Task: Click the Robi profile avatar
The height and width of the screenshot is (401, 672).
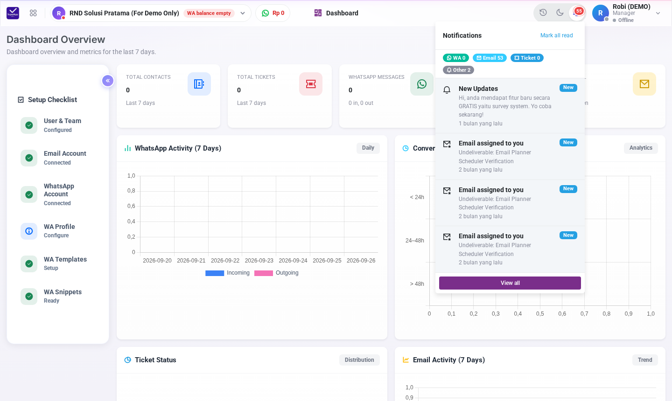Action: [600, 13]
